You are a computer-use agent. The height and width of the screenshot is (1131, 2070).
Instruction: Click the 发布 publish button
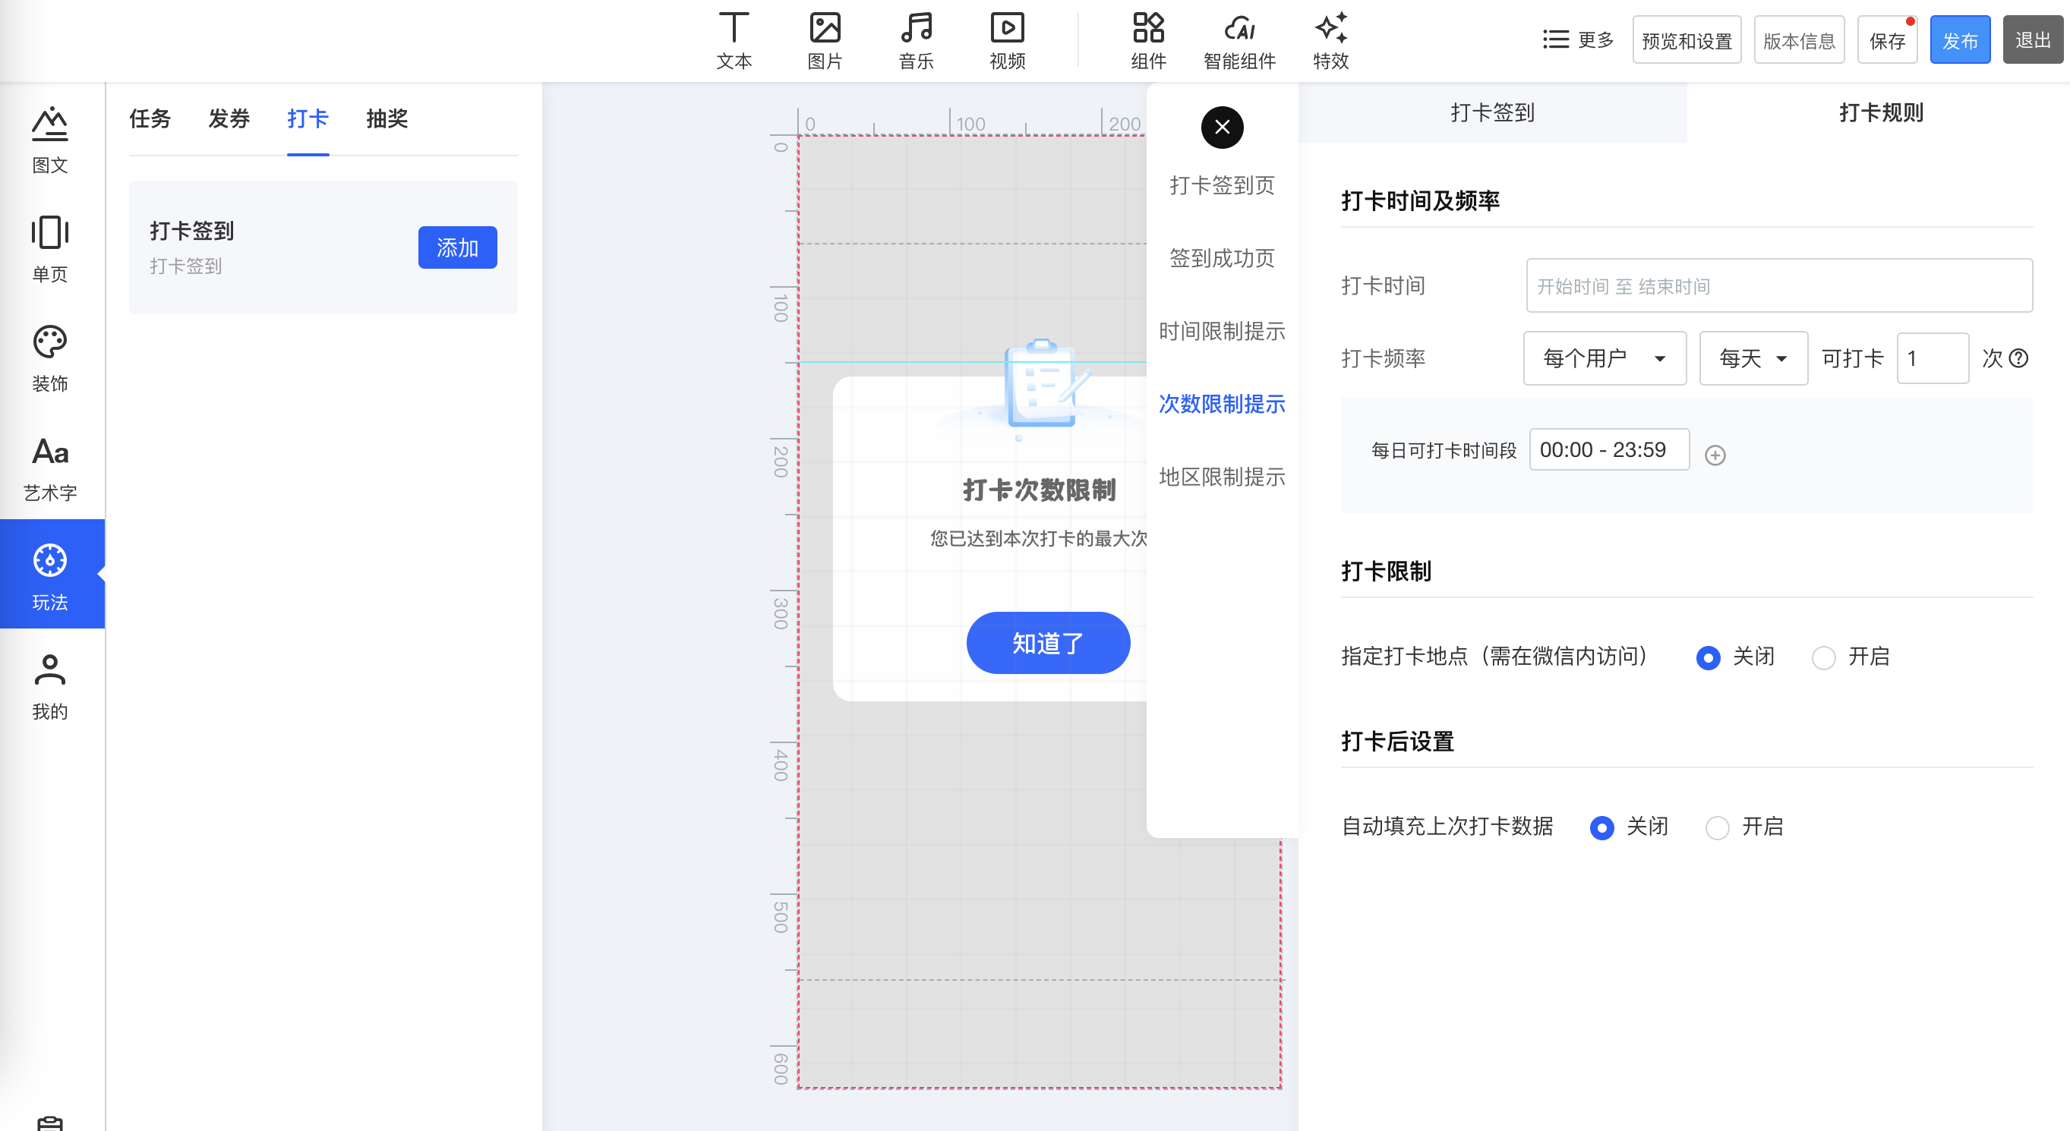tap(1959, 40)
